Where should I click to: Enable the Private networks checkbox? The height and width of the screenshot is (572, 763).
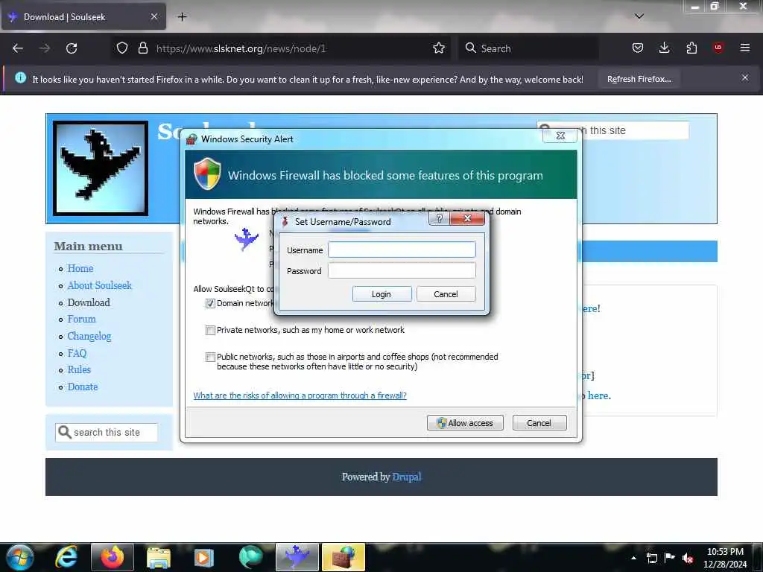[210, 330]
